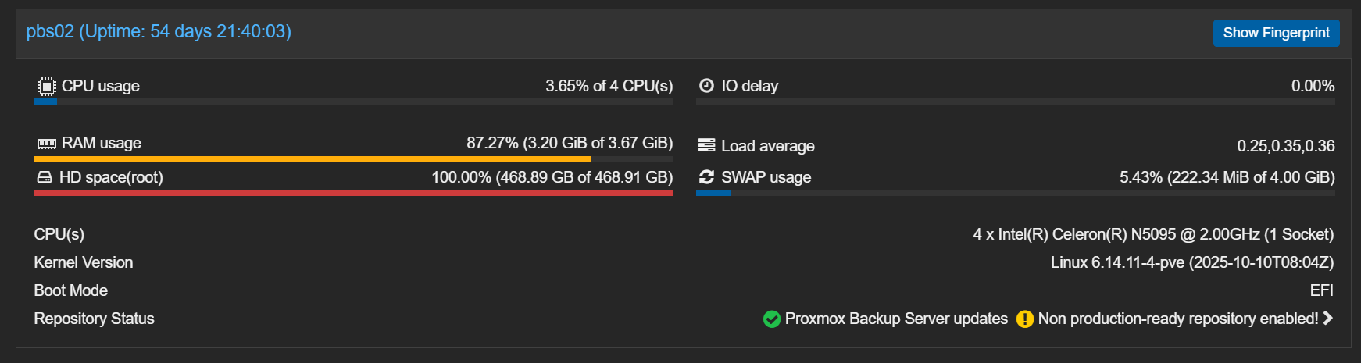Click the RAM usage memory icon

click(x=46, y=144)
